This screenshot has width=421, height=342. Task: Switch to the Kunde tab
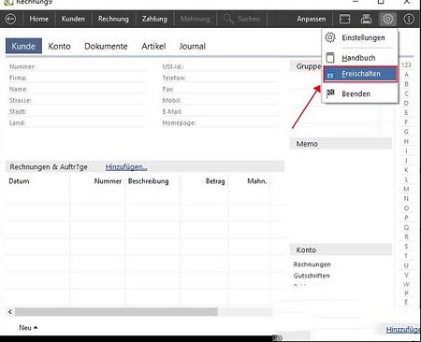tap(23, 46)
